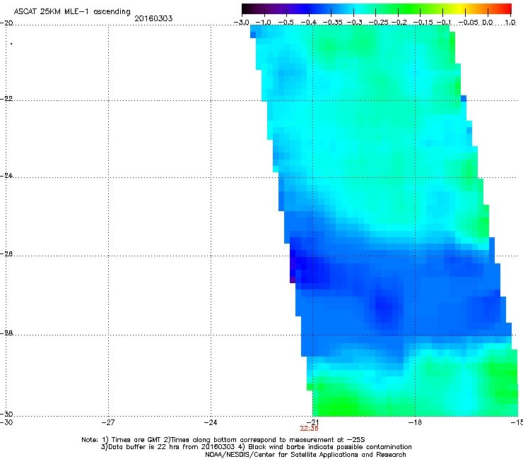Click the longitude label -18 on bottom axis
The image size is (523, 459).
pos(416,422)
